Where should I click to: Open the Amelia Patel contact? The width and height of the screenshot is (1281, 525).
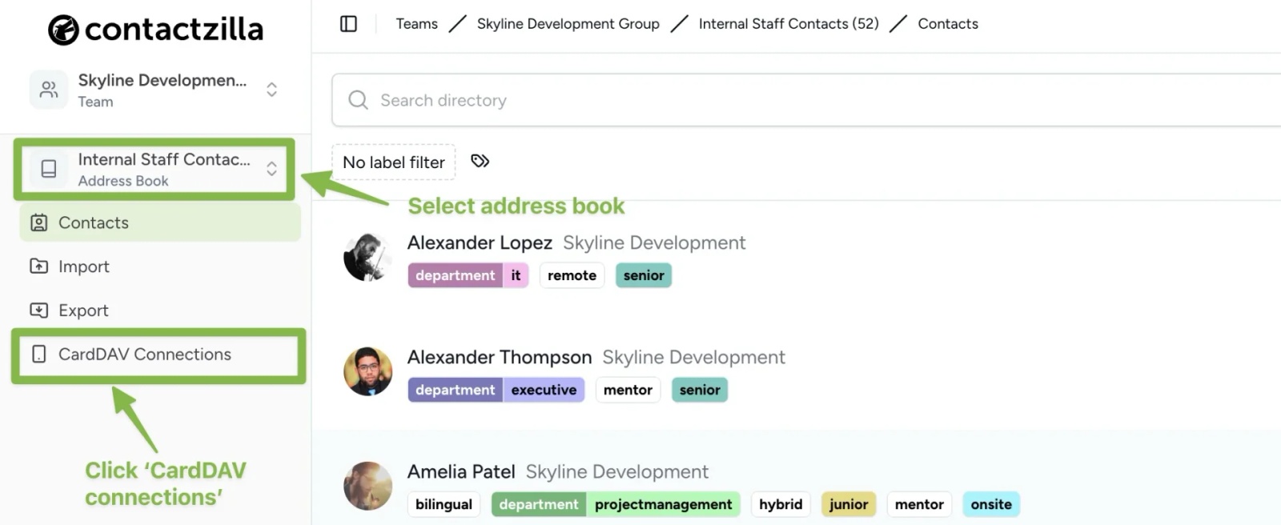(x=461, y=471)
